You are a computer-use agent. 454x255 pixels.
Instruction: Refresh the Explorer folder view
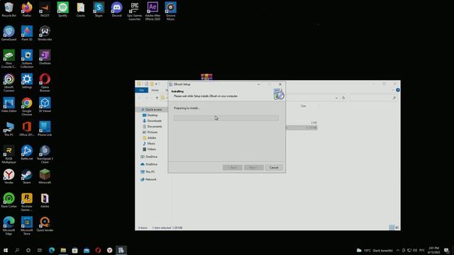point(343,98)
